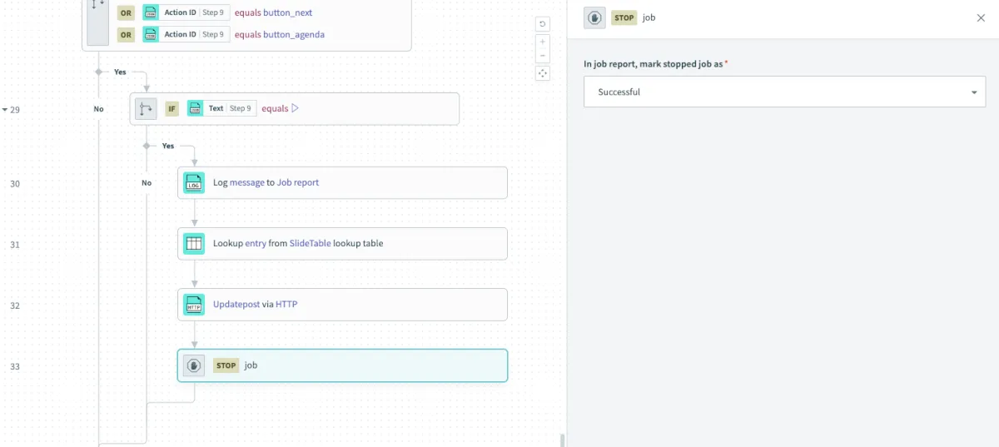
Task: Click the stop hand icon on step 33
Action: click(x=194, y=365)
